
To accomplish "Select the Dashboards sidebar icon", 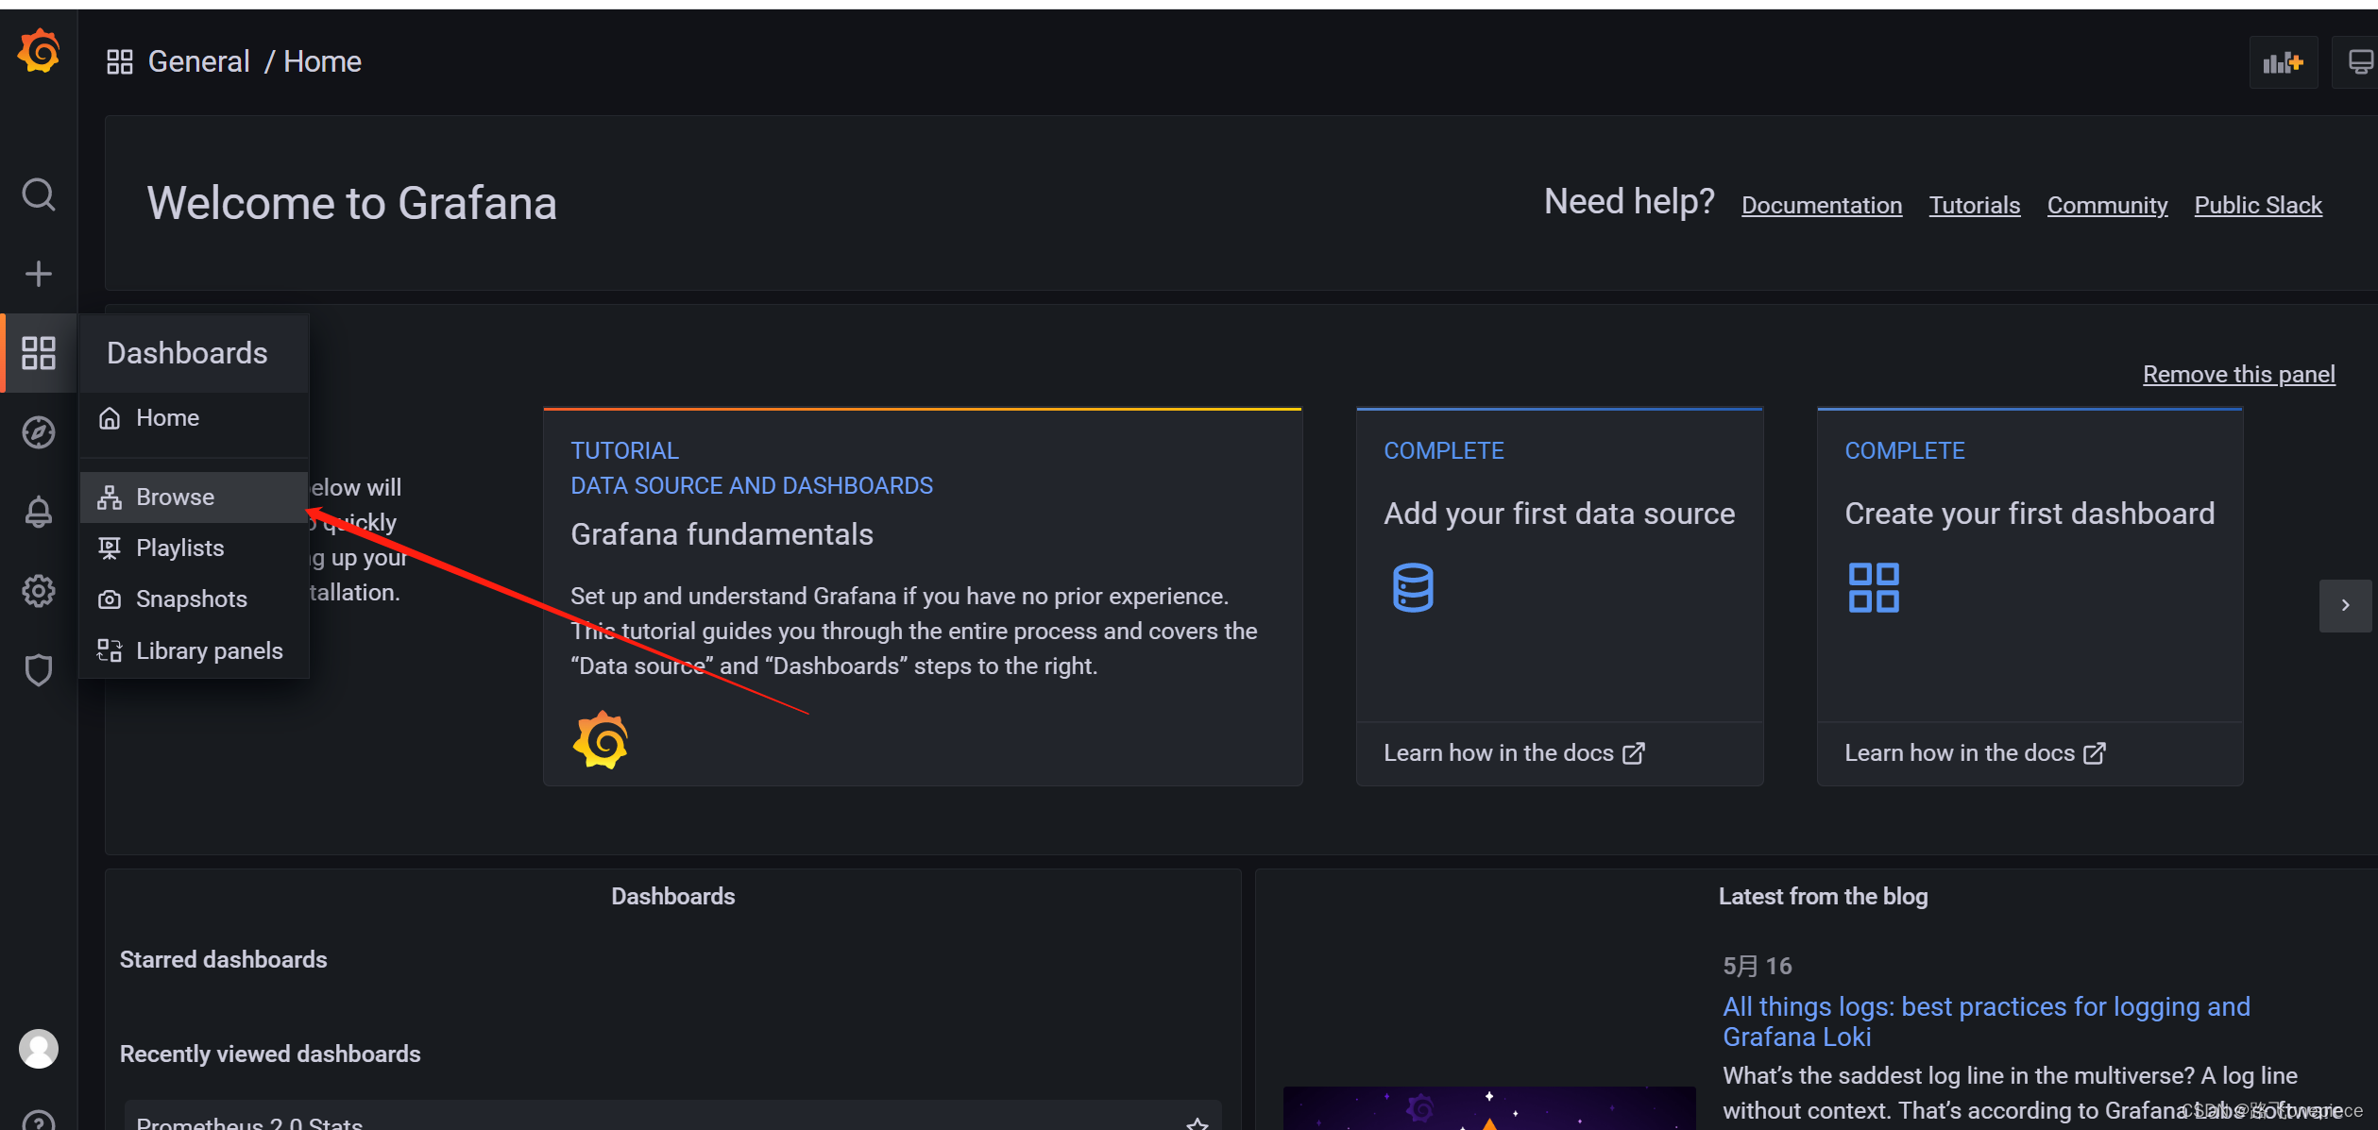I will coord(39,353).
